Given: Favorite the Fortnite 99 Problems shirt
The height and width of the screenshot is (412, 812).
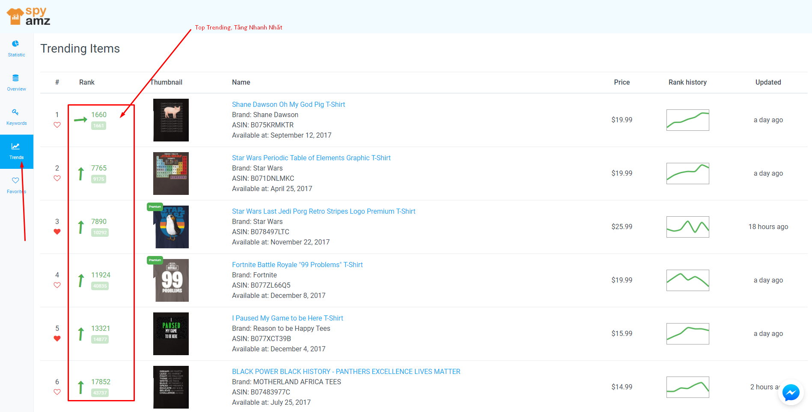Looking at the screenshot, I should pyautogui.click(x=57, y=285).
